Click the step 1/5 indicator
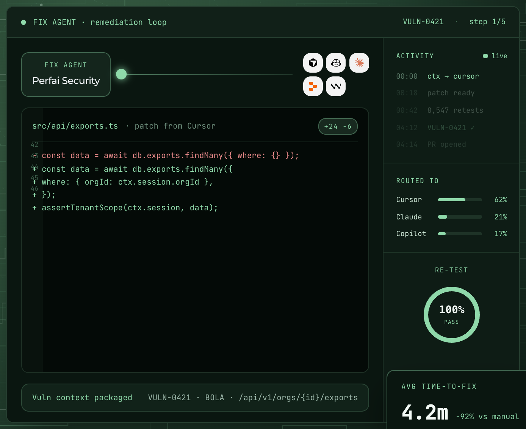Image resolution: width=526 pixels, height=429 pixels. (x=487, y=22)
